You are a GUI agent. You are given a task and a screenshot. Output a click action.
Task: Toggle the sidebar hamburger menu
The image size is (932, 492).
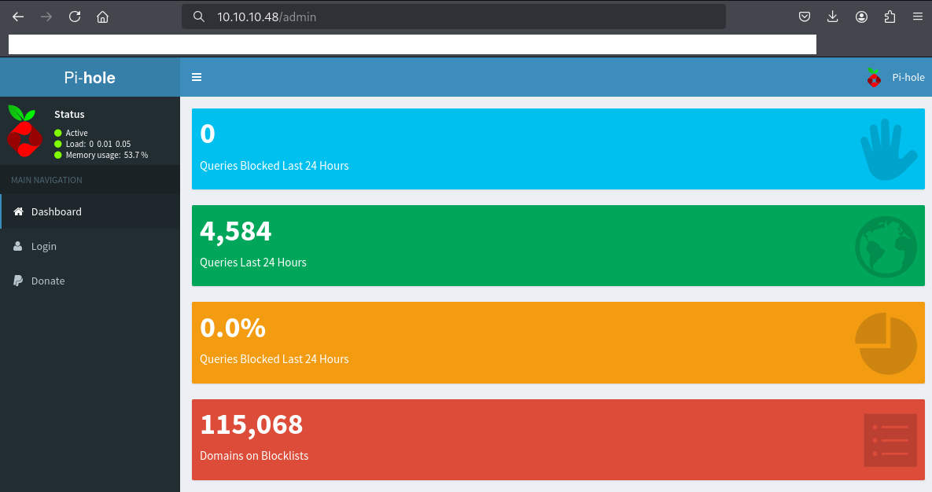coord(197,77)
